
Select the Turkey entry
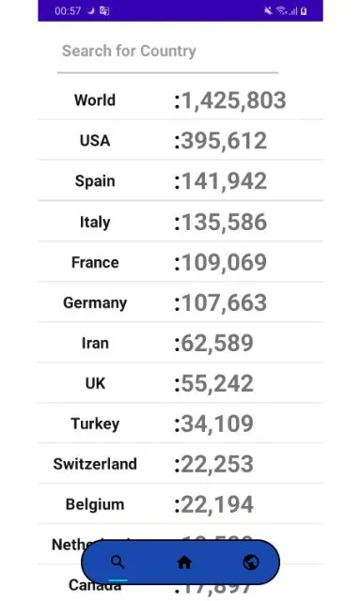180,424
